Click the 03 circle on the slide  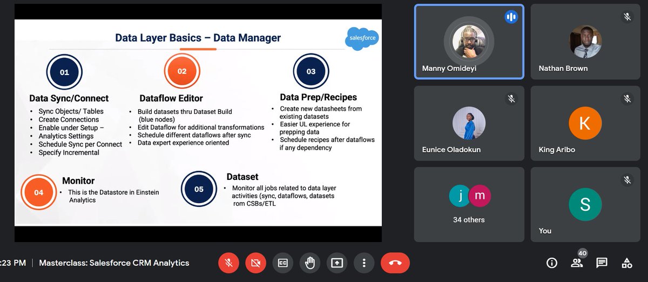pyautogui.click(x=311, y=71)
